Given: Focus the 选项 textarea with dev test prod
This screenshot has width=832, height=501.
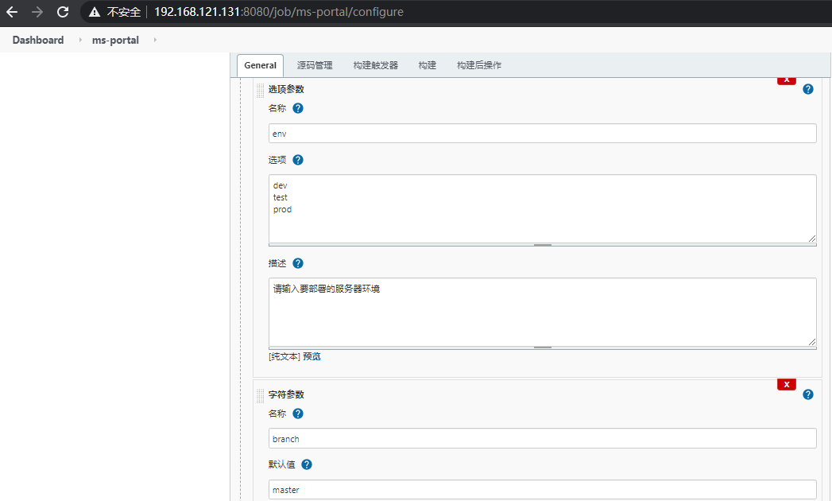Looking at the screenshot, I should (542, 209).
